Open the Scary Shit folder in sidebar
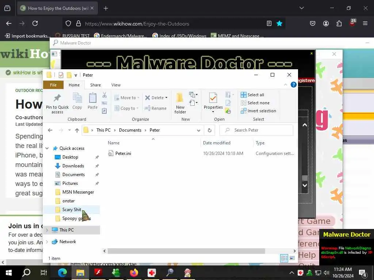Viewport: 374px width, 280px height. pos(72,210)
